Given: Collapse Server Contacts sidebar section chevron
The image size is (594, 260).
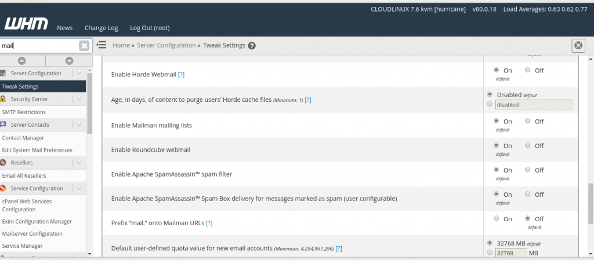Looking at the screenshot, I should click(79, 124).
